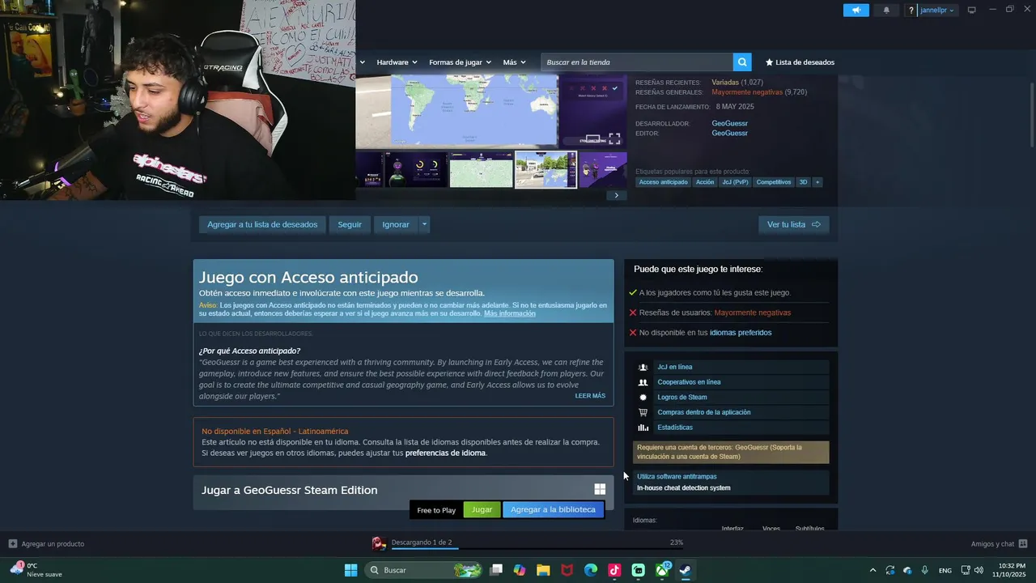Open the jannellpr account dropdown
1036x583 pixels.
point(936,10)
